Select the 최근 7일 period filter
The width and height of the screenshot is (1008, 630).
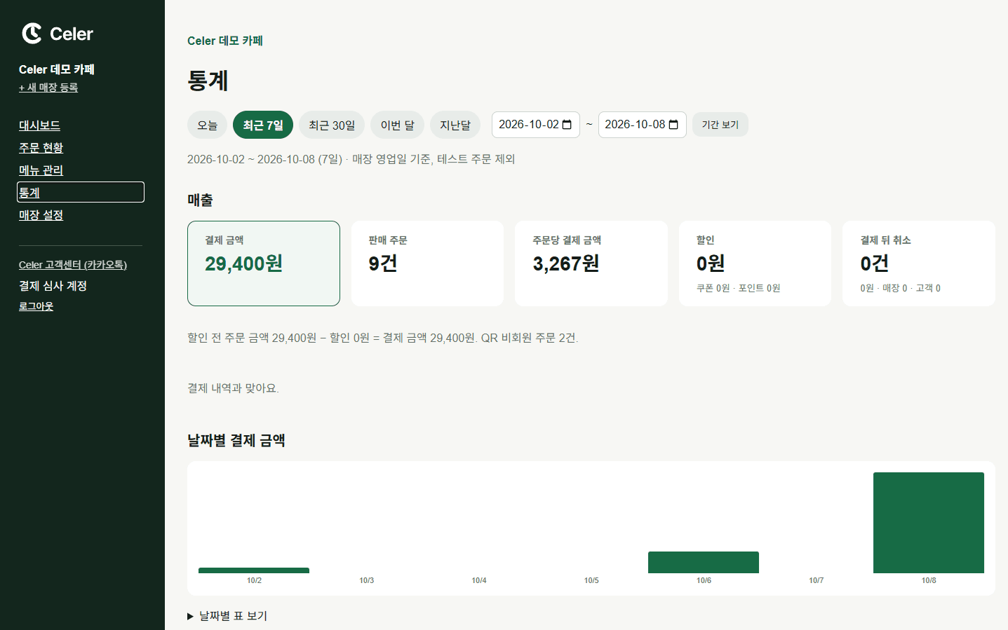(263, 125)
